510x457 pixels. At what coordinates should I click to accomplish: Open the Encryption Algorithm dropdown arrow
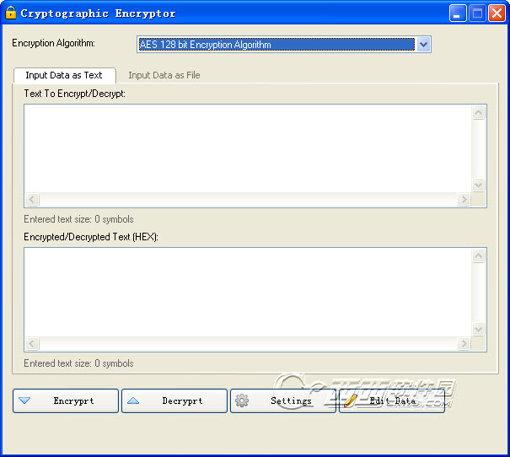423,44
